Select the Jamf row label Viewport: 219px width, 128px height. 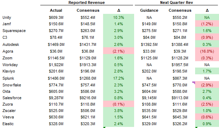[6, 24]
